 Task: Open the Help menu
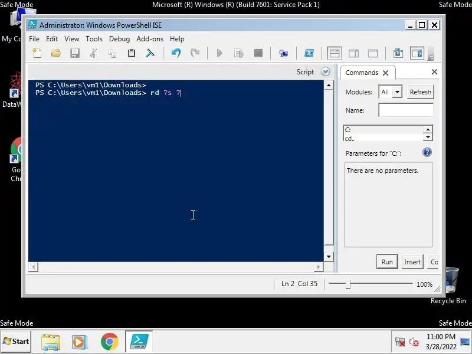click(x=177, y=39)
